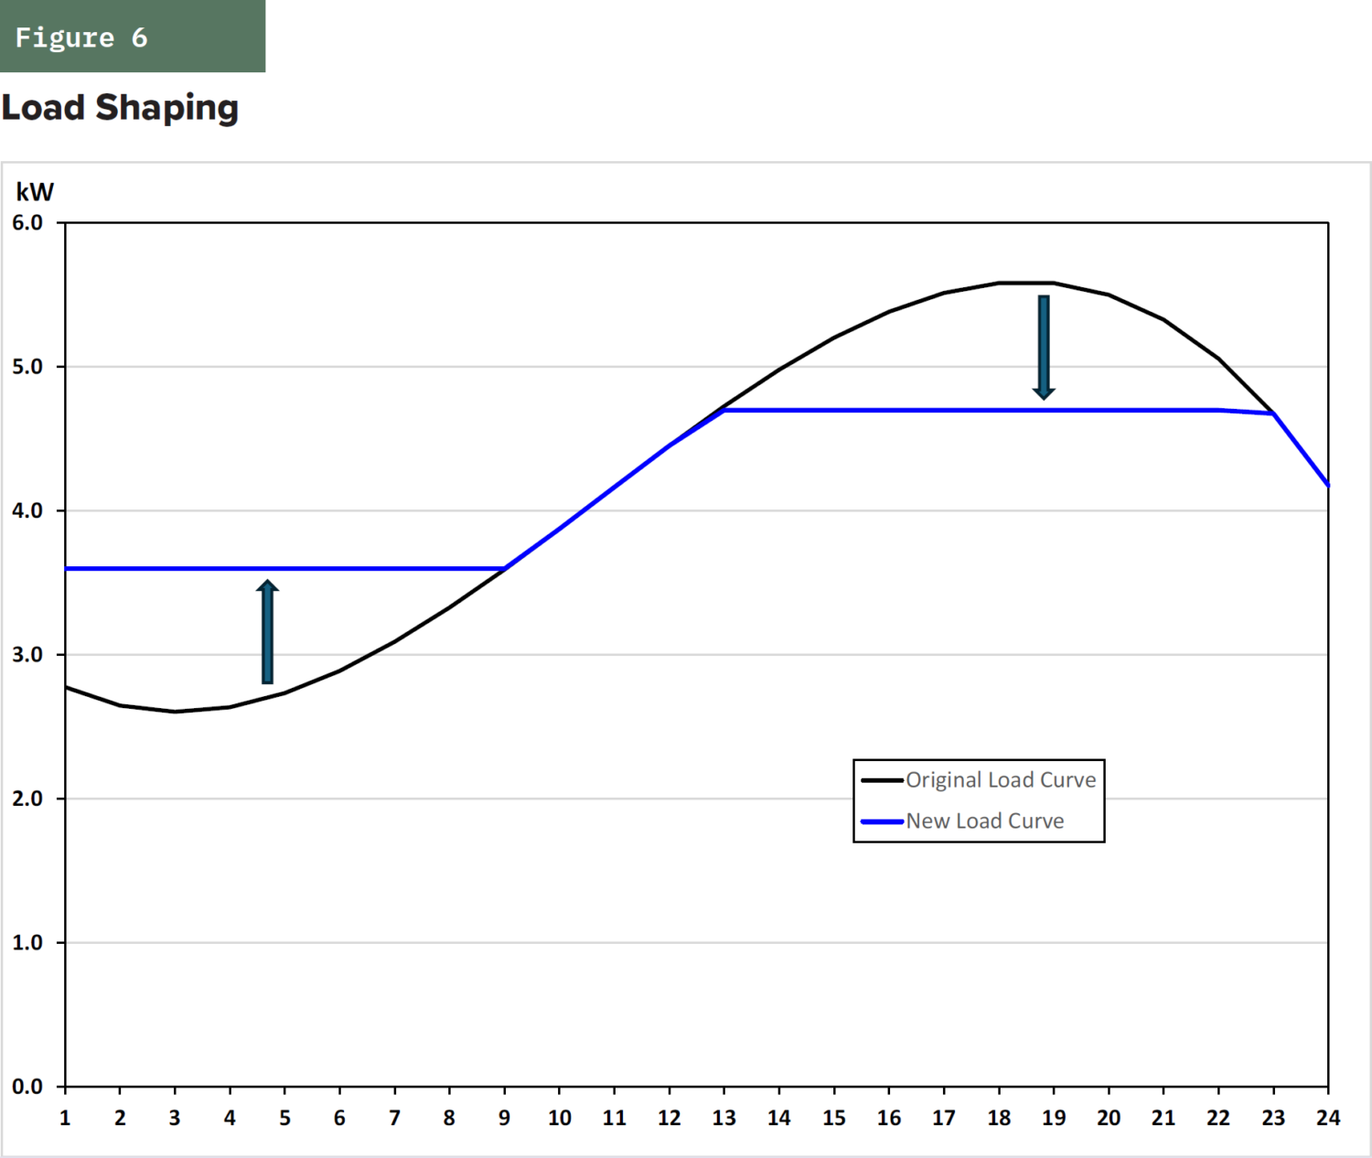Click hour 13 on the x-axis
This screenshot has height=1158, width=1372.
click(x=724, y=1118)
